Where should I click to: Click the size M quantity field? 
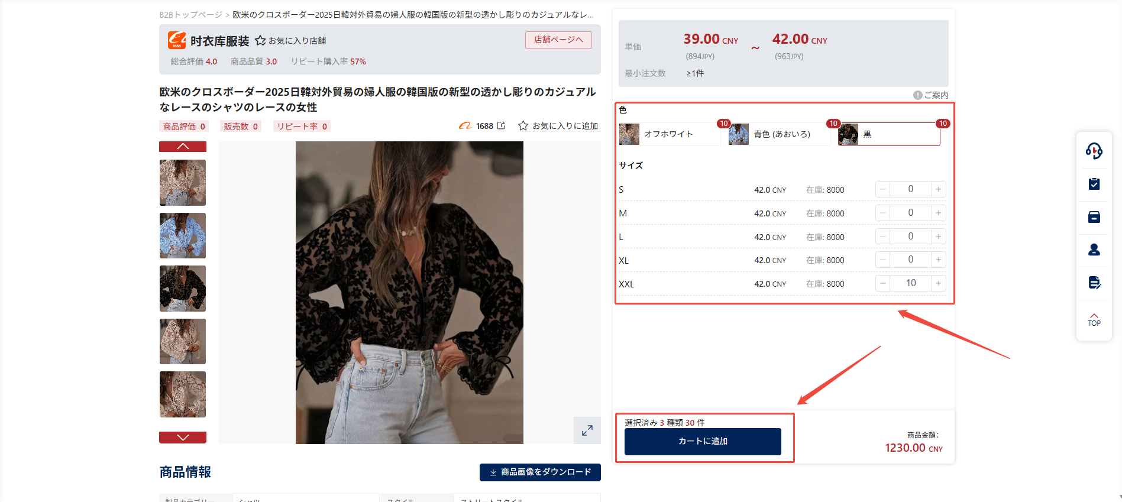(x=911, y=213)
